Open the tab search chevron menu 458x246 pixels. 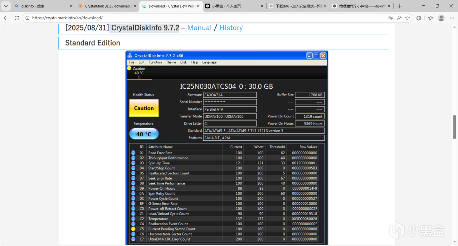click(x=6, y=6)
